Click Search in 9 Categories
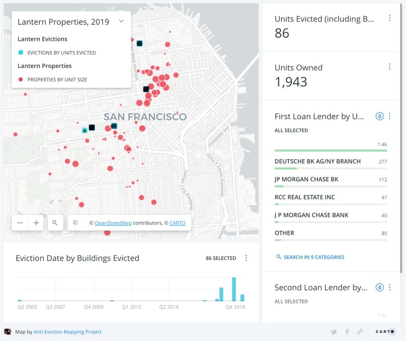The height and width of the screenshot is (341, 406). tap(310, 257)
